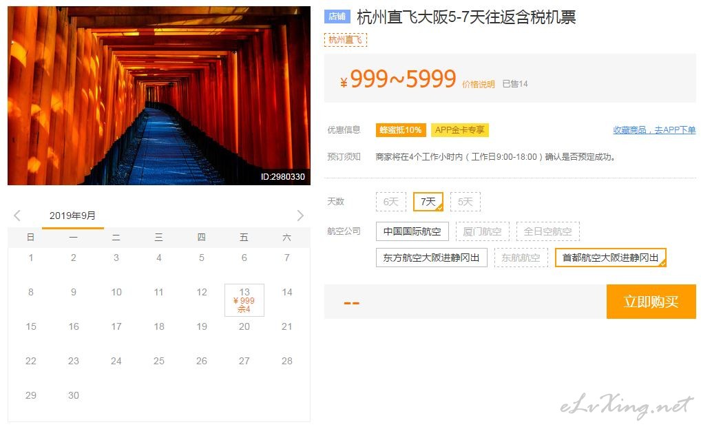Viewport: 701px width, 429px height.
Task: Select the 2019年9月 month tab
Action: coord(72,216)
